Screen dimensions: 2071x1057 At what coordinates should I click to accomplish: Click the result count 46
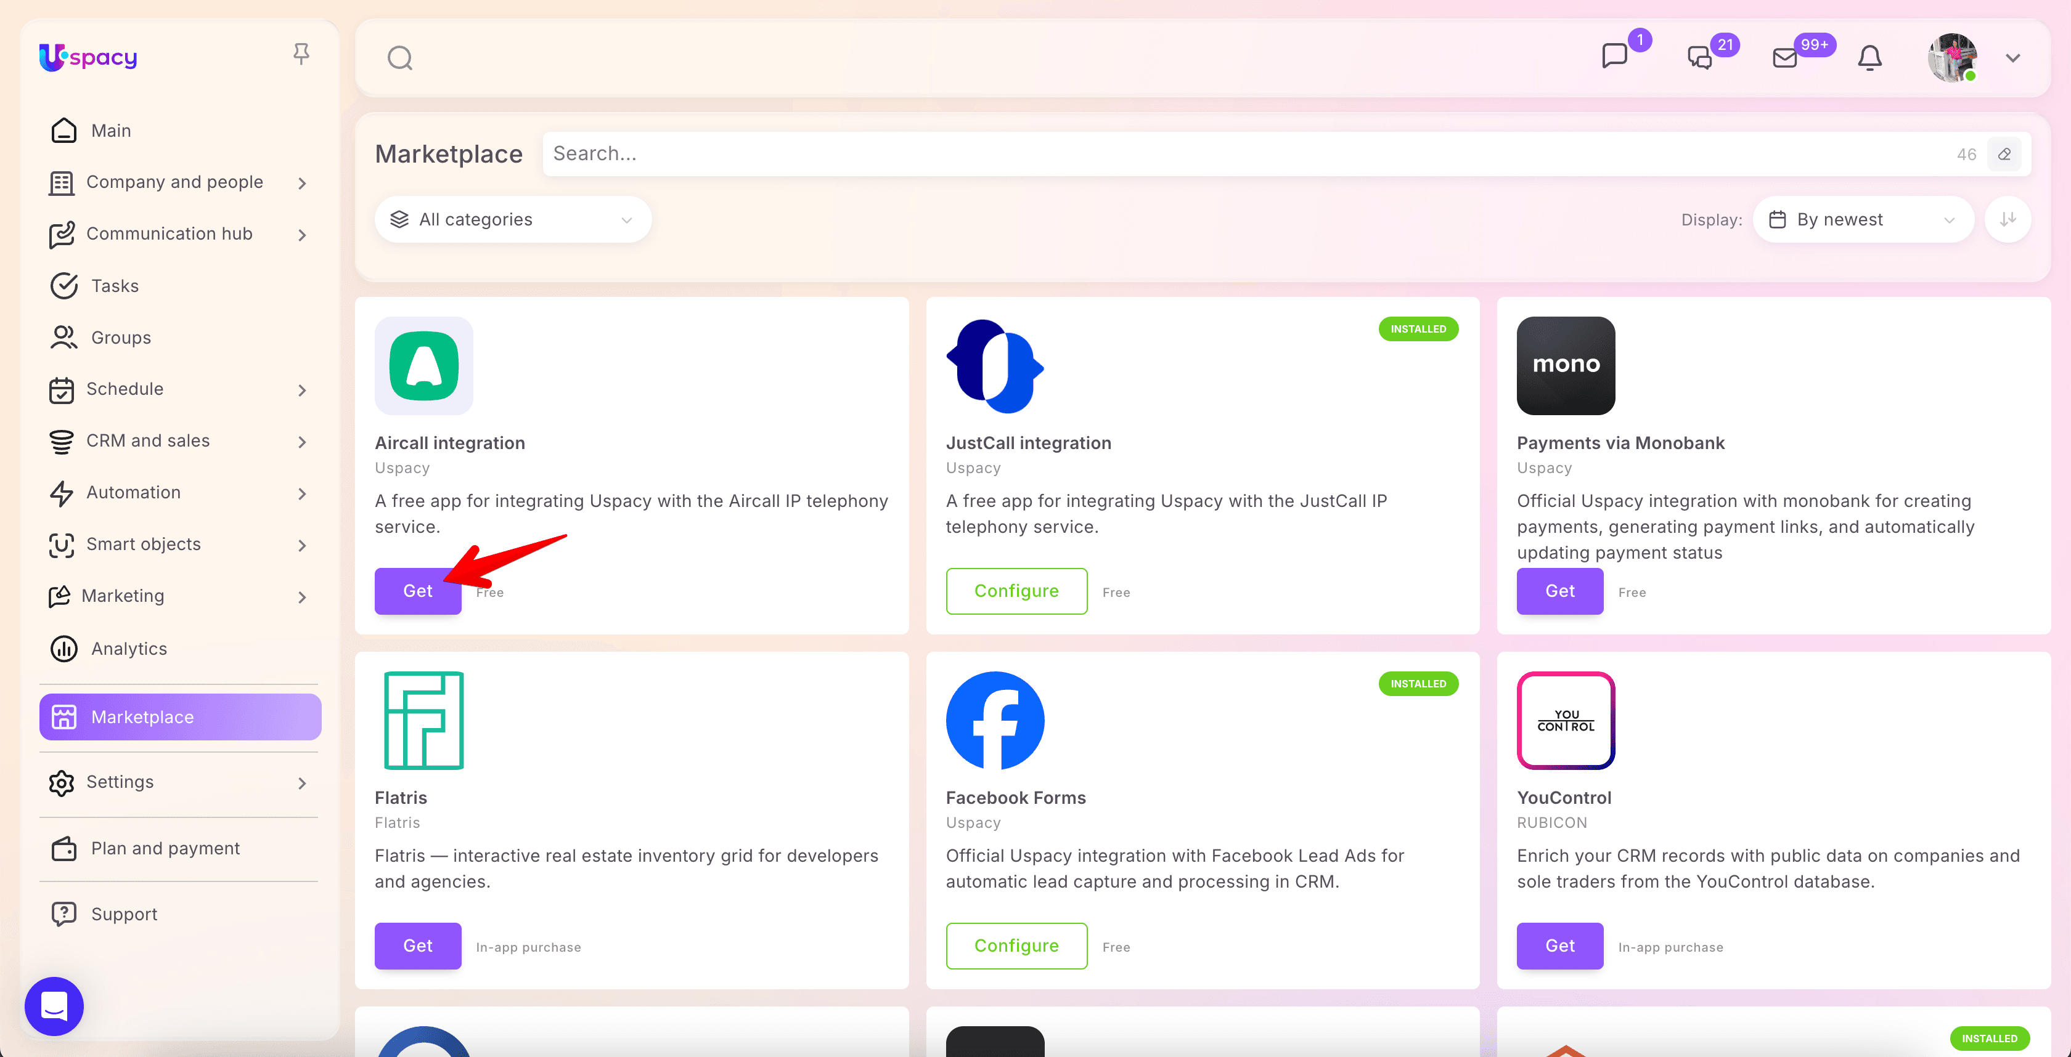click(1966, 154)
